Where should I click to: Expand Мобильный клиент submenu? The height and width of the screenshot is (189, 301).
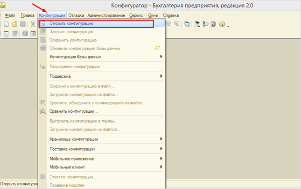click(x=67, y=167)
